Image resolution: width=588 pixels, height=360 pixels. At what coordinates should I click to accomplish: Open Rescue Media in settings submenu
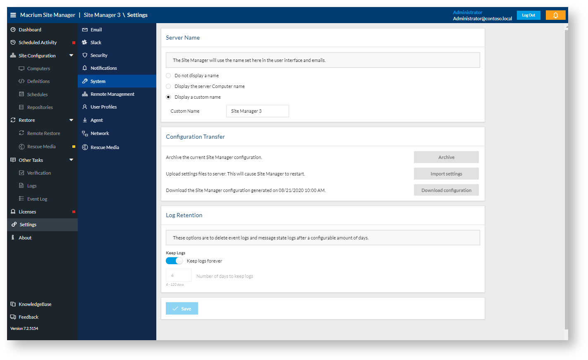tap(117, 147)
